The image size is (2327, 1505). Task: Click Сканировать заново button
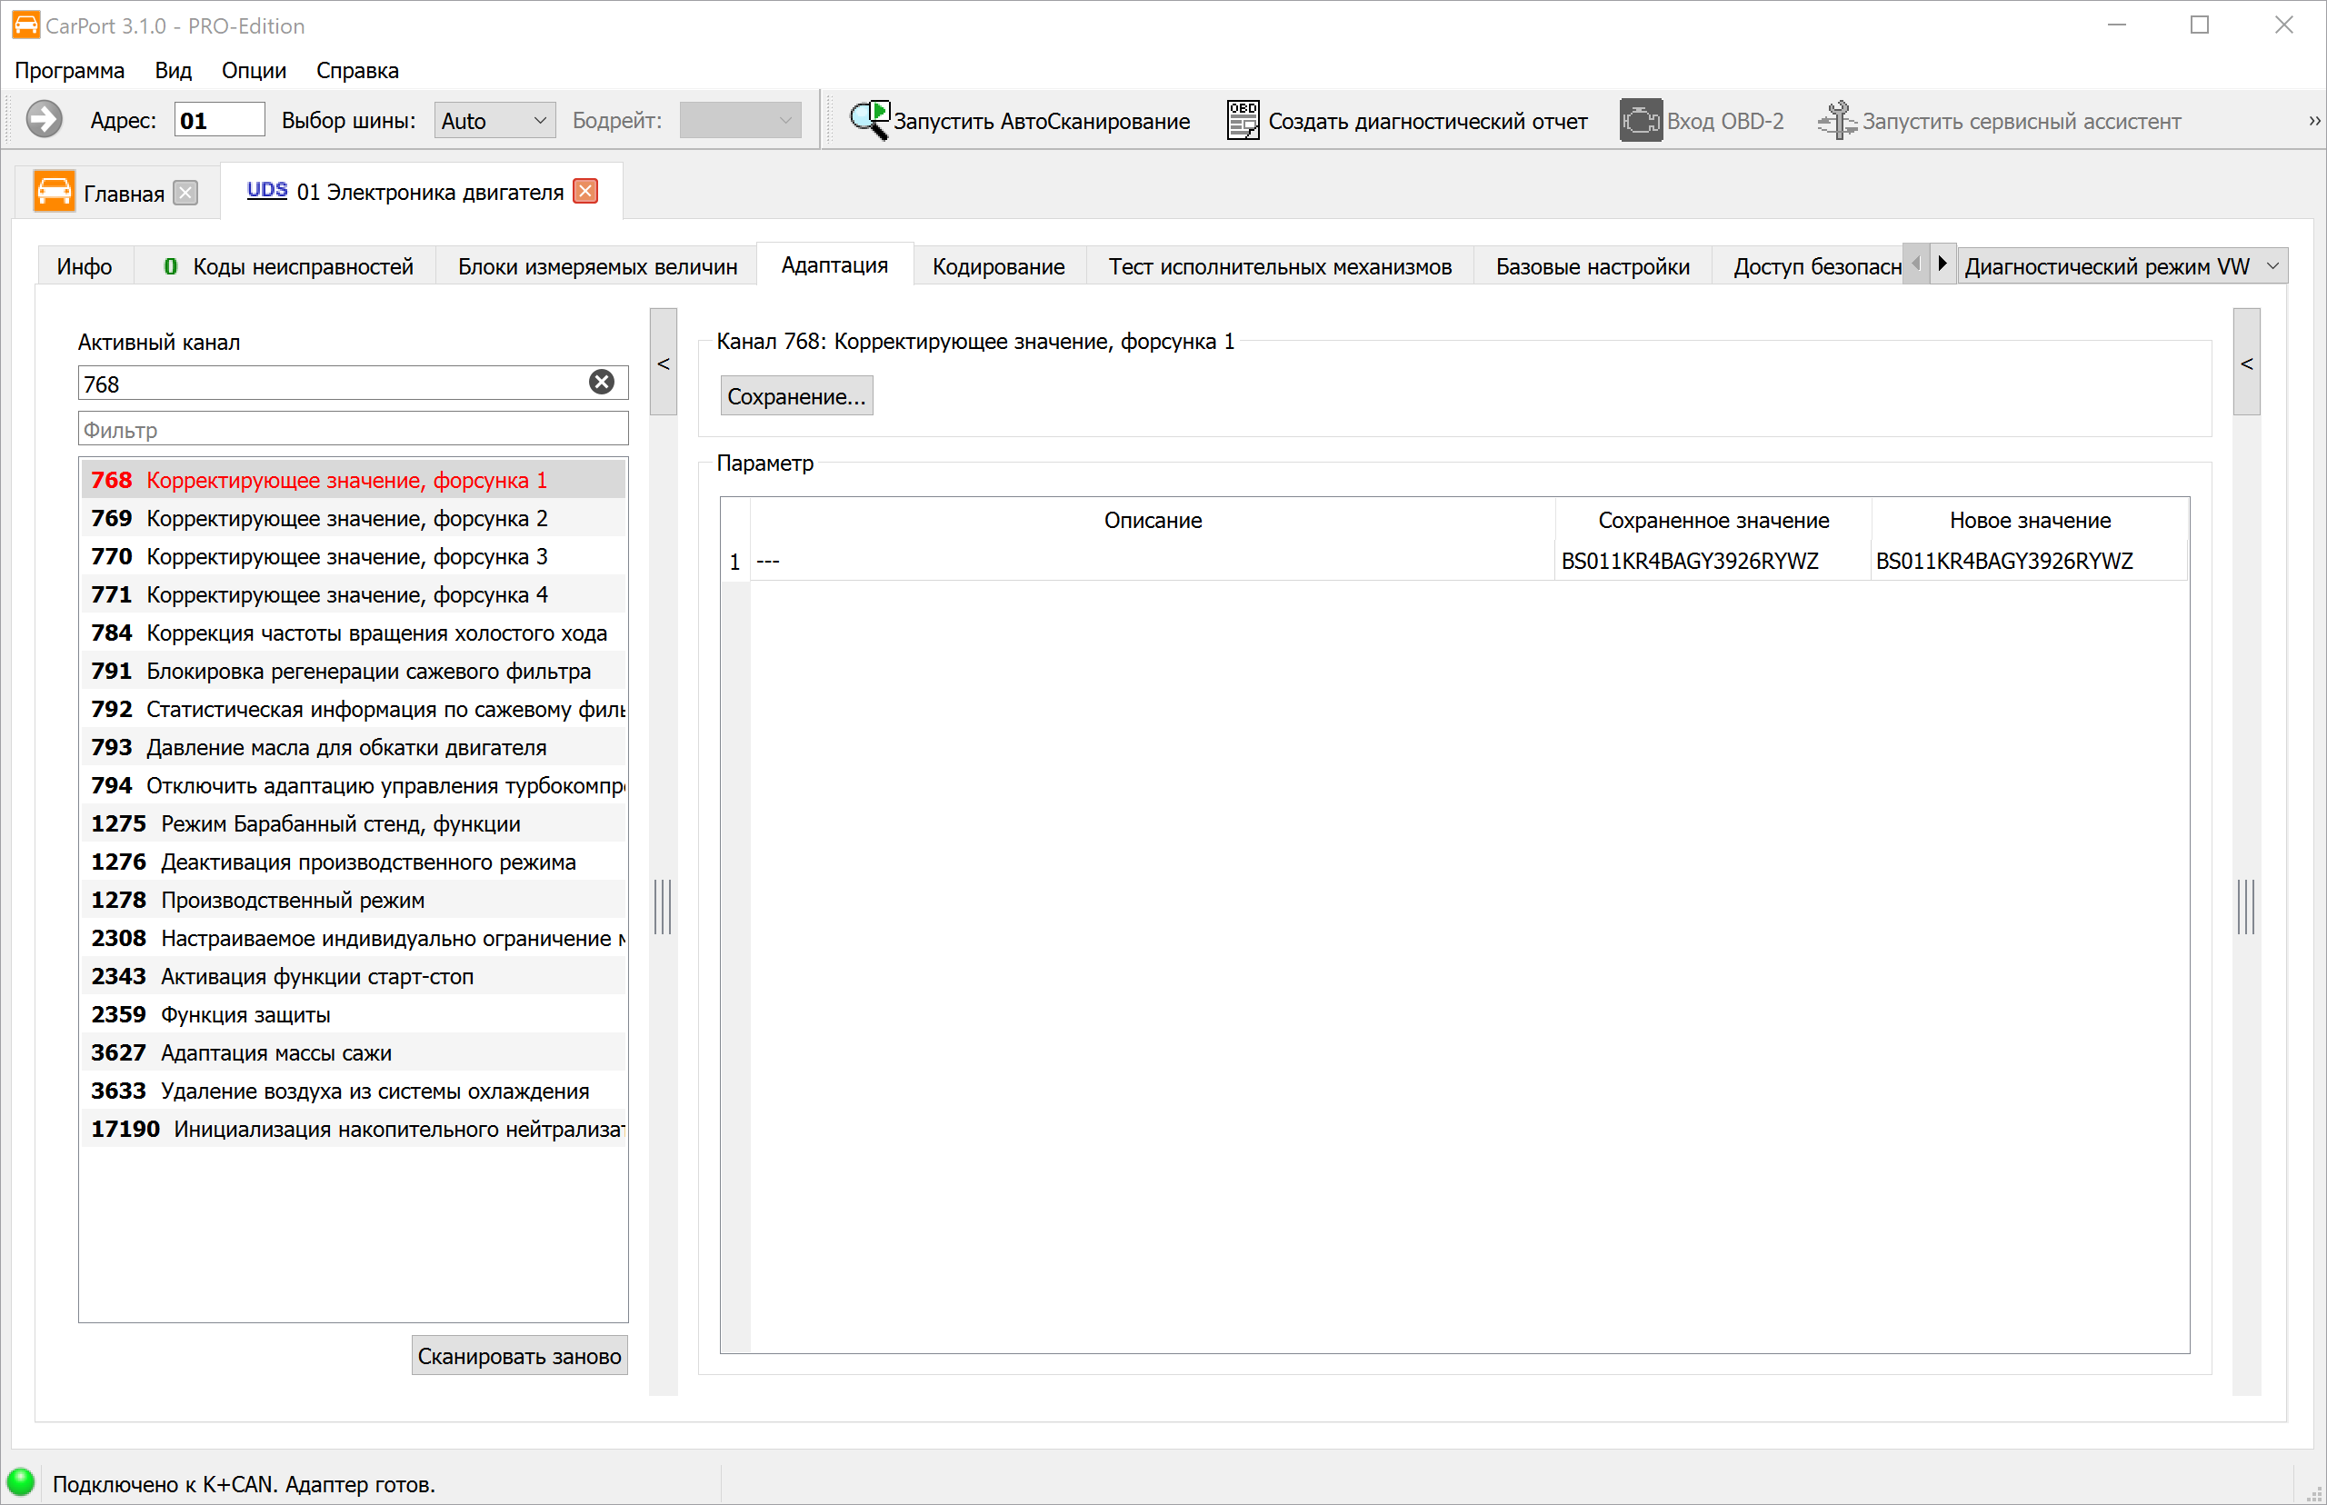coord(519,1355)
